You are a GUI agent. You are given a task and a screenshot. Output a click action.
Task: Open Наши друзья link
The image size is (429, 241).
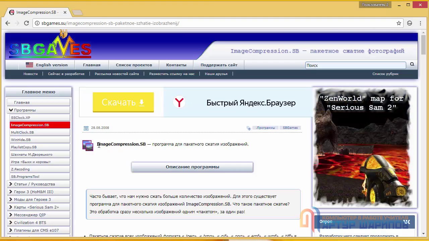216,74
